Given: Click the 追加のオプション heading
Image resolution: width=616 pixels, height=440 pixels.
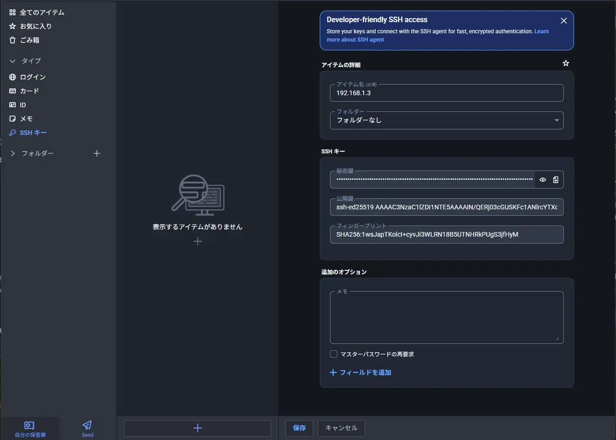Looking at the screenshot, I should click(x=344, y=272).
